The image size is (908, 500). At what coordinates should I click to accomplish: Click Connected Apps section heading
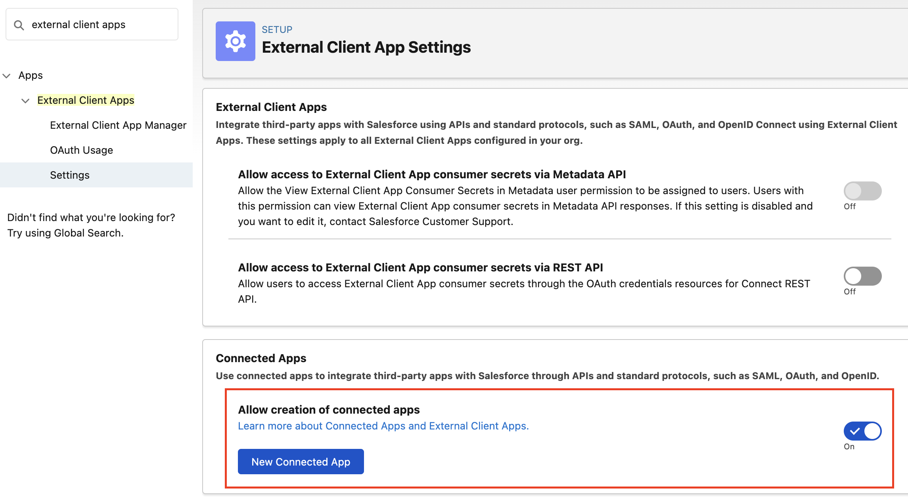[261, 358]
